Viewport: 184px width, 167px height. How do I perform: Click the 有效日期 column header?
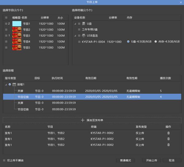(91, 78)
